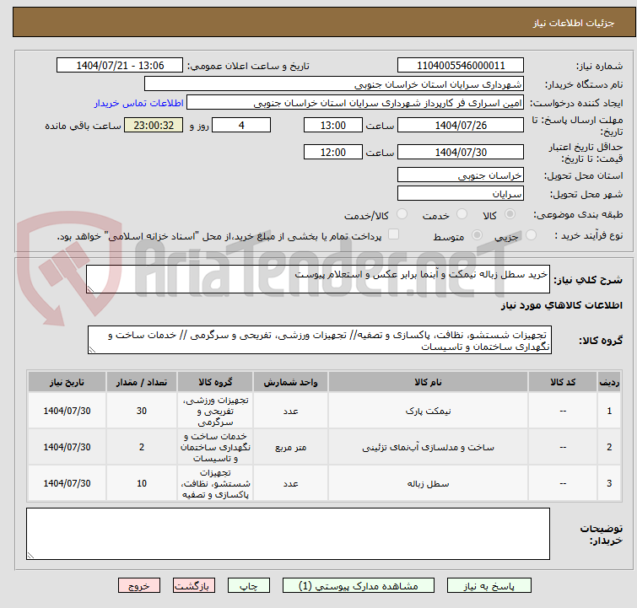Click the تاریخ نیاز column header

click(67, 382)
